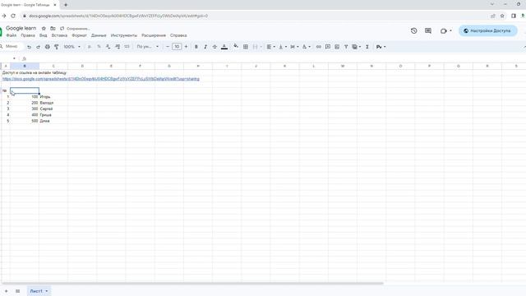Open the fill color picker
Viewport: 526px width, 296px height.
pyautogui.click(x=236, y=46)
